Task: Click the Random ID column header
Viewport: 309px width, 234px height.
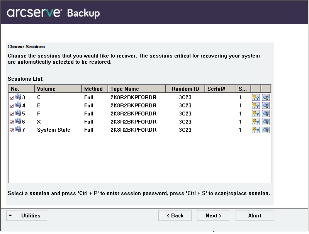Action: (185, 89)
